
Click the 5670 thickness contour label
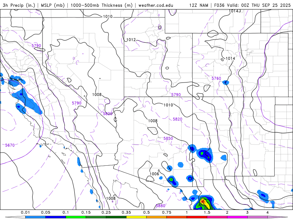coord(10,145)
